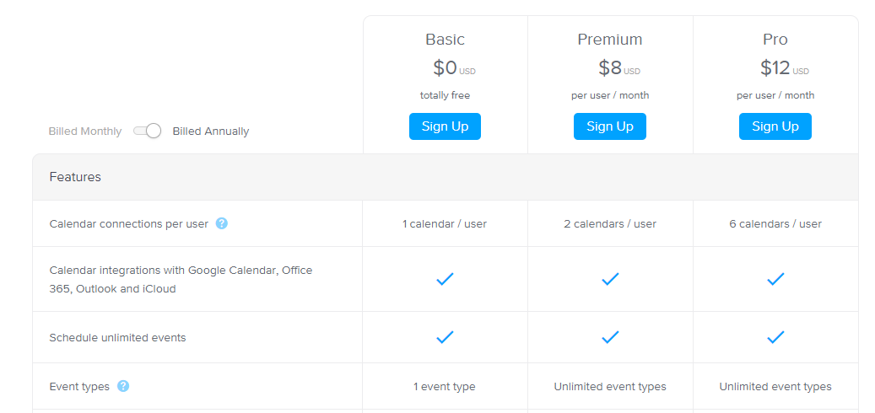Click the Basic plan heading

pyautogui.click(x=445, y=40)
